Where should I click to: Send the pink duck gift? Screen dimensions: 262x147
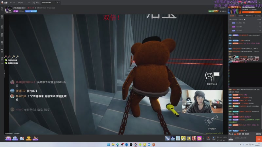tap(199, 138)
